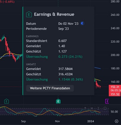Click the 50.00 indicator axis label

pos(114,112)
